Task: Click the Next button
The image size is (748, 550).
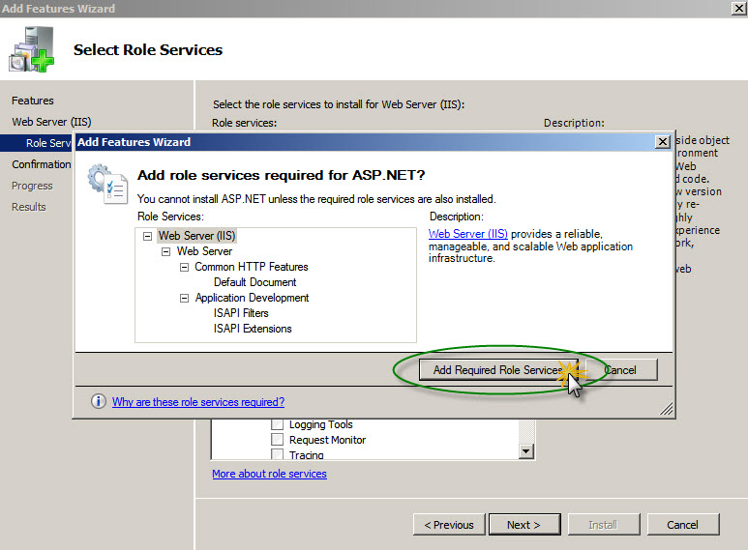Action: (524, 525)
